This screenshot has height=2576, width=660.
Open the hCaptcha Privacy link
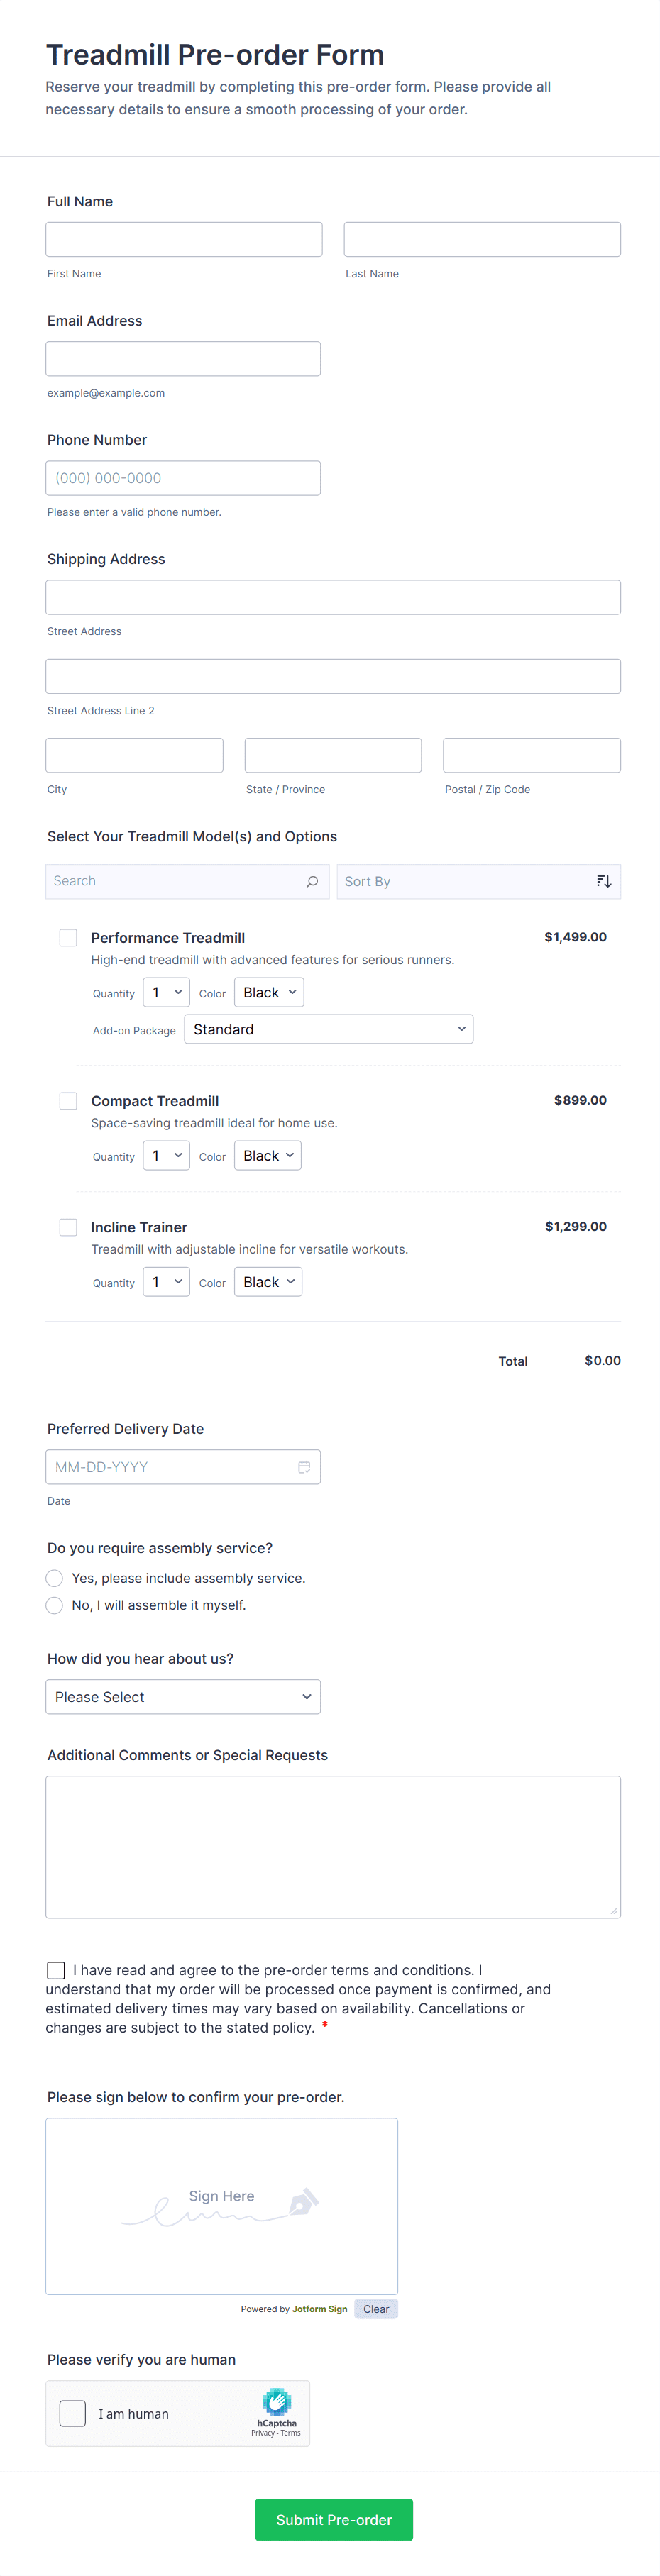262,2433
